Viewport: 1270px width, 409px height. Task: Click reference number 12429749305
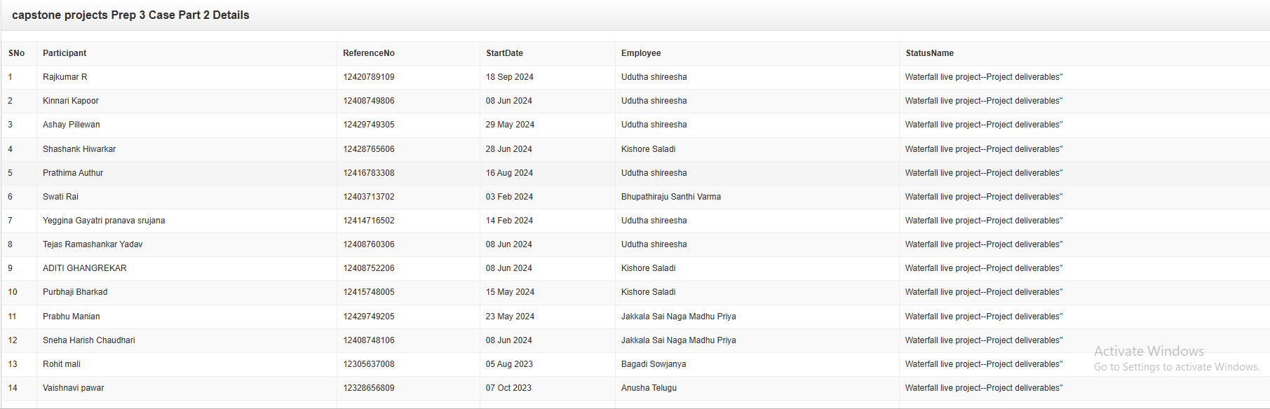coord(368,125)
